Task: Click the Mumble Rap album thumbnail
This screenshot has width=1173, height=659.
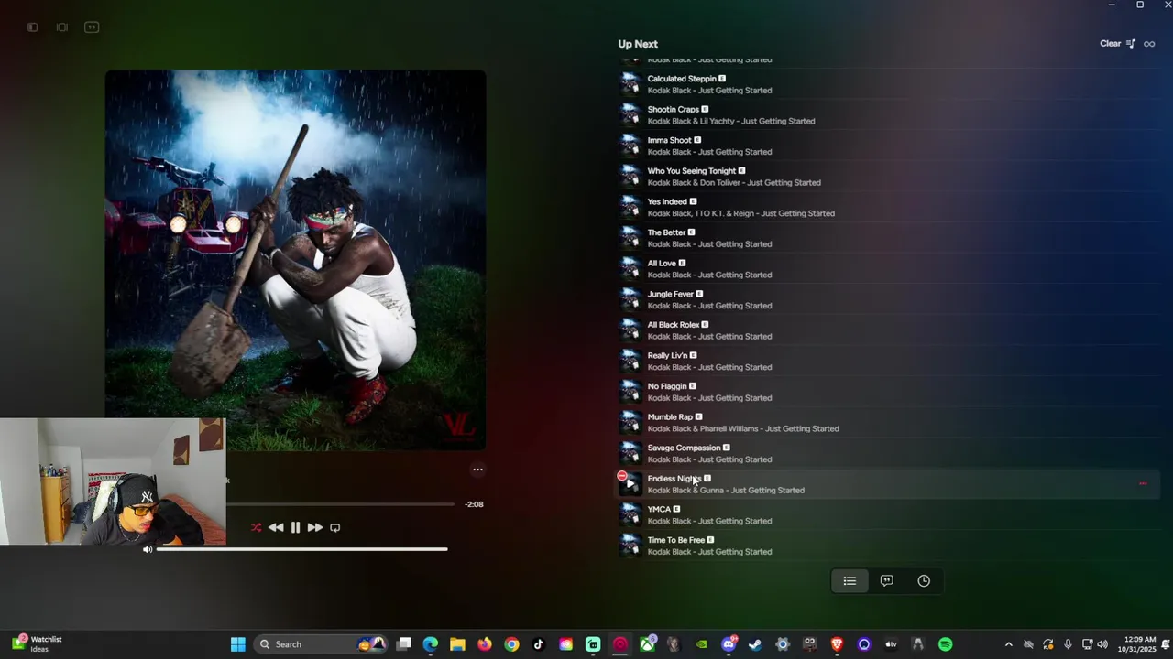Action: click(x=630, y=423)
